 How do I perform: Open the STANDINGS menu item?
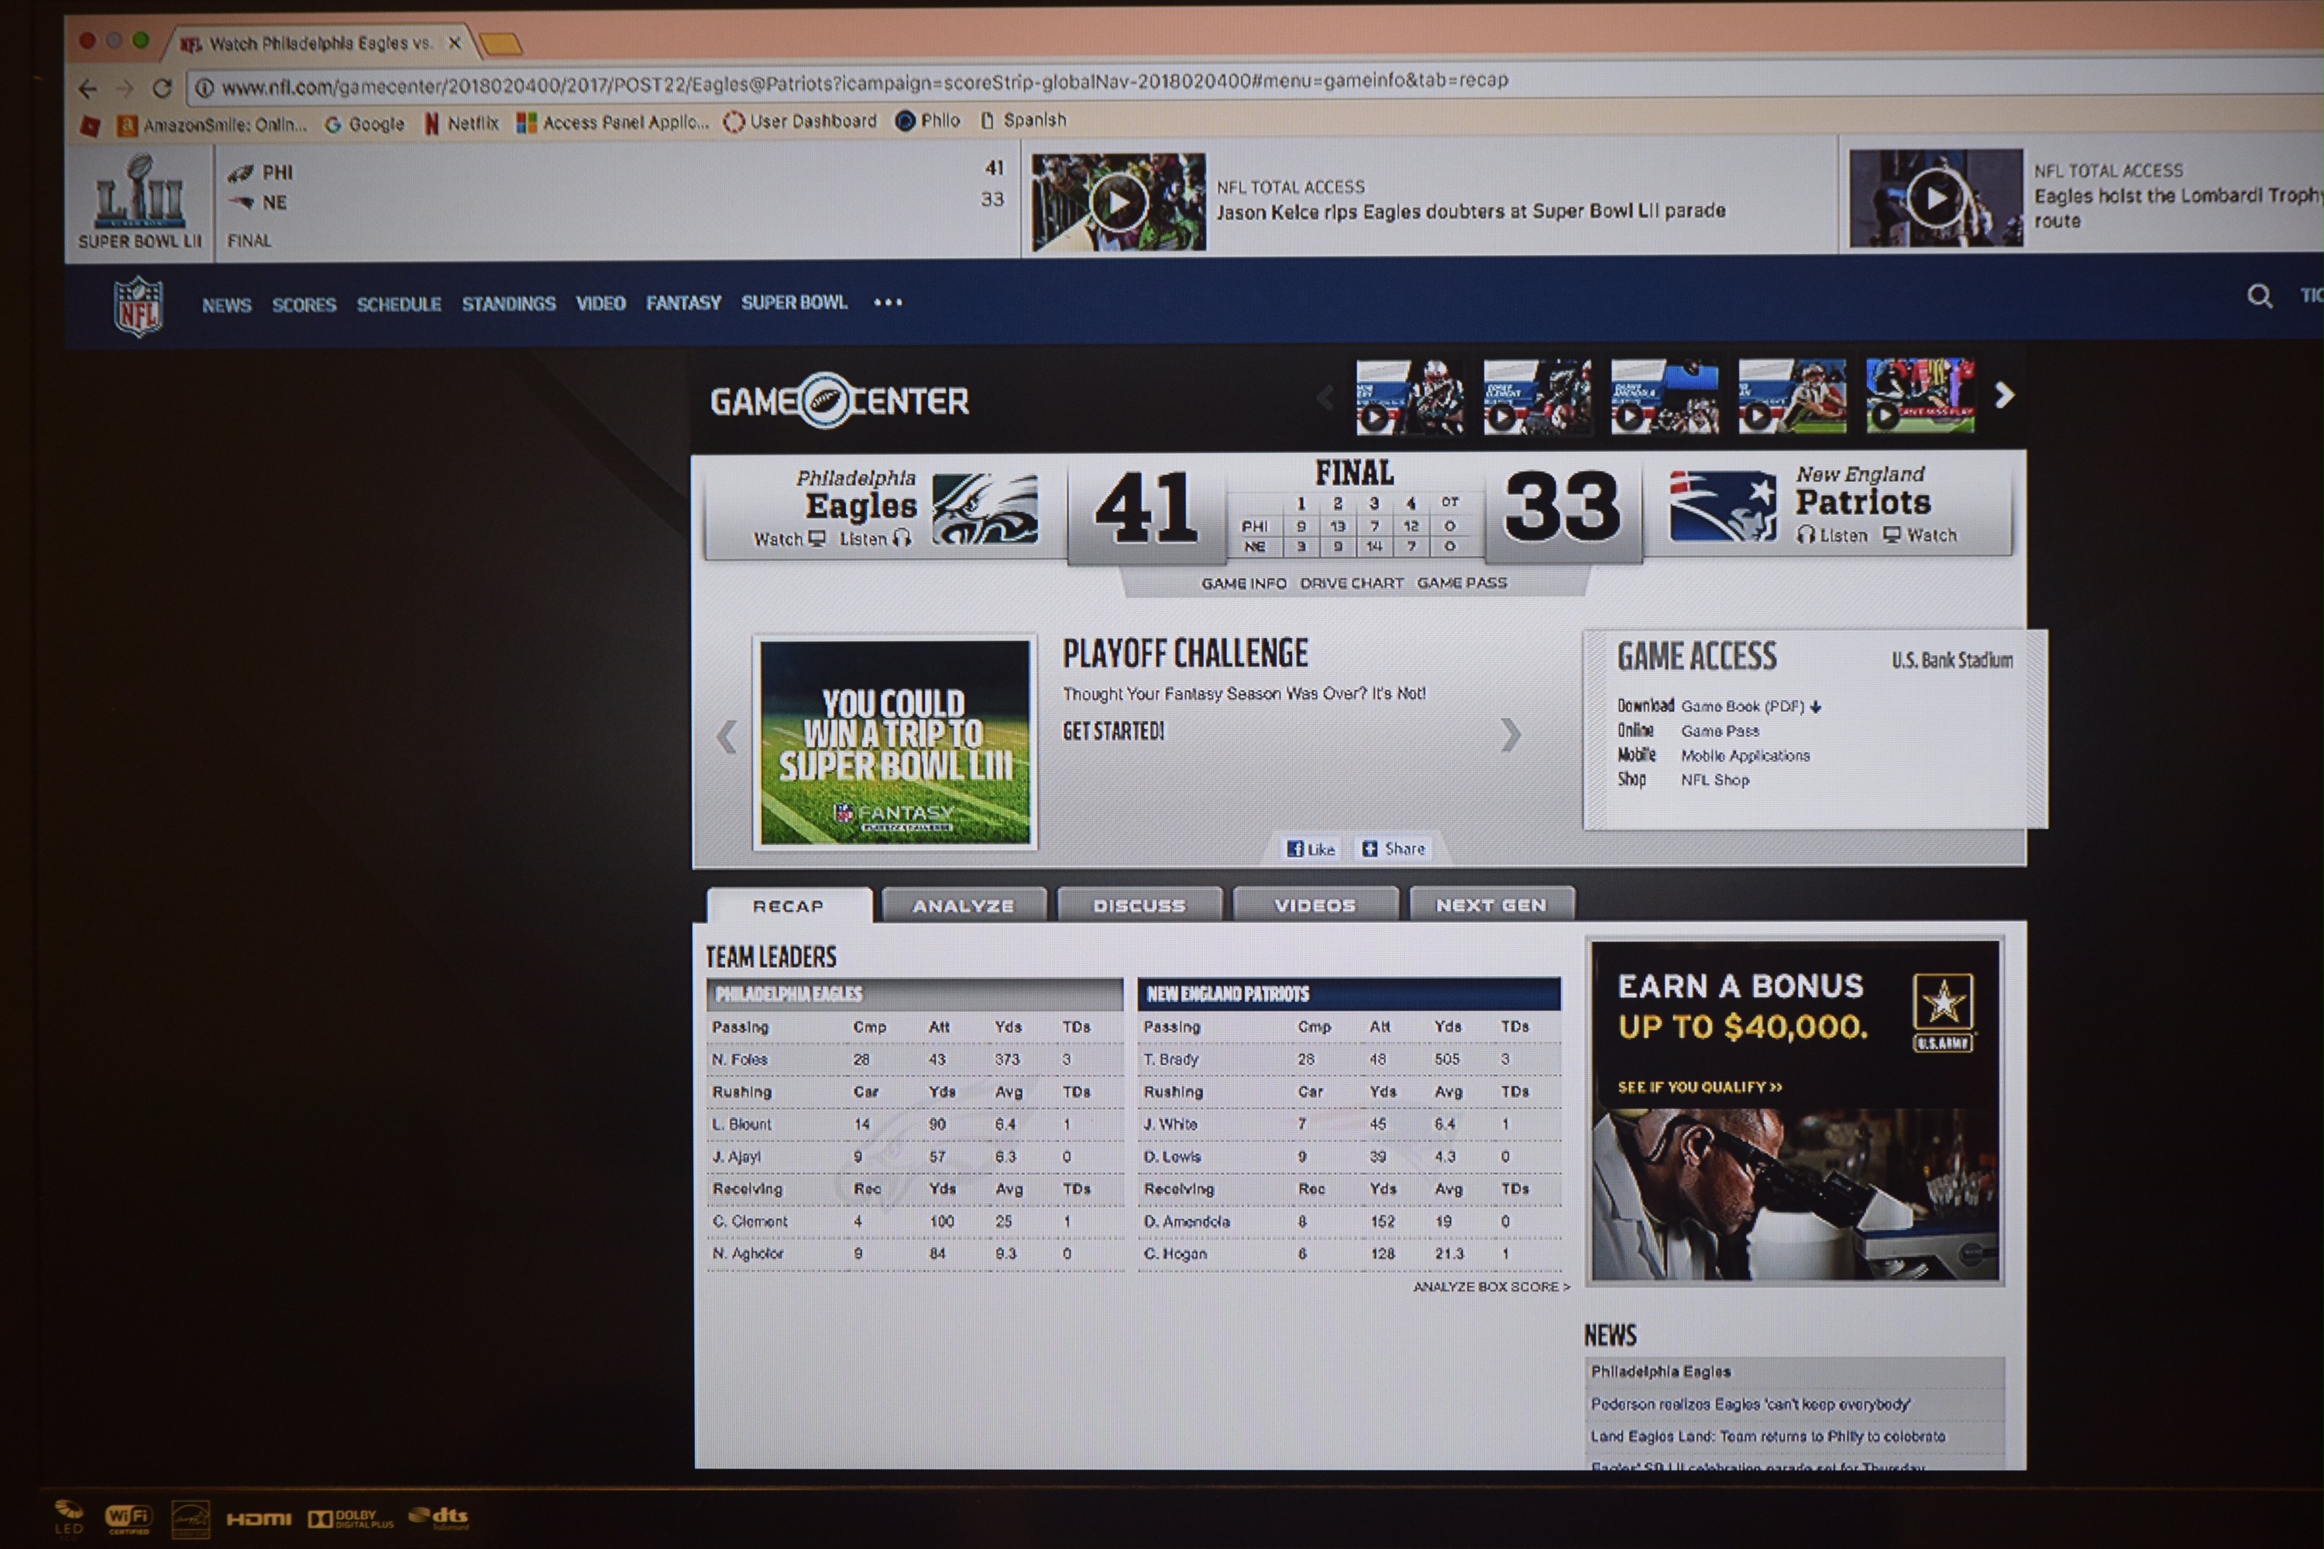pyautogui.click(x=509, y=304)
